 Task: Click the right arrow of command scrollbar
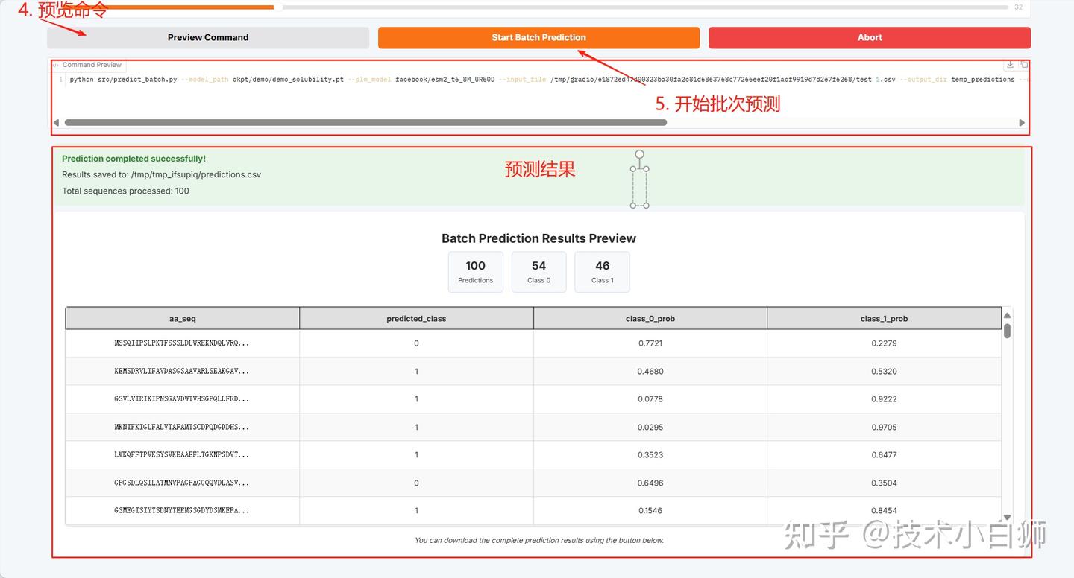pos(1022,122)
